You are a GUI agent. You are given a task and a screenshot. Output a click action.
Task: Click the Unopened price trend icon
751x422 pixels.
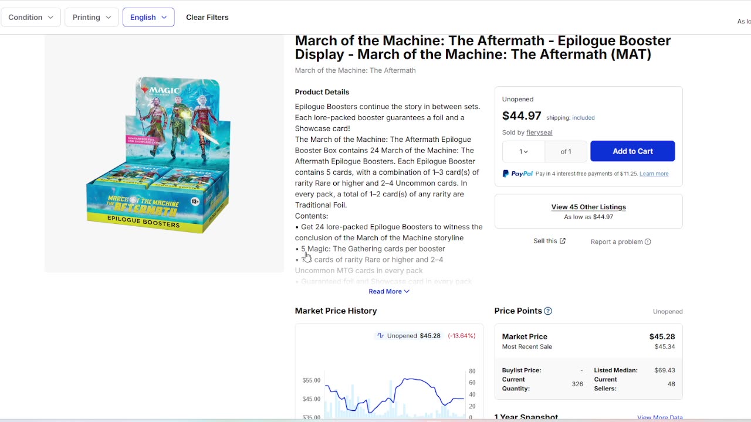(381, 336)
